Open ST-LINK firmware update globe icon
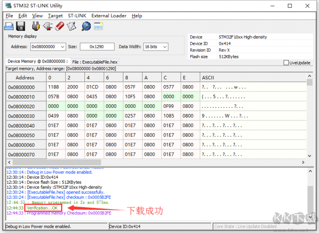 (86, 26)
